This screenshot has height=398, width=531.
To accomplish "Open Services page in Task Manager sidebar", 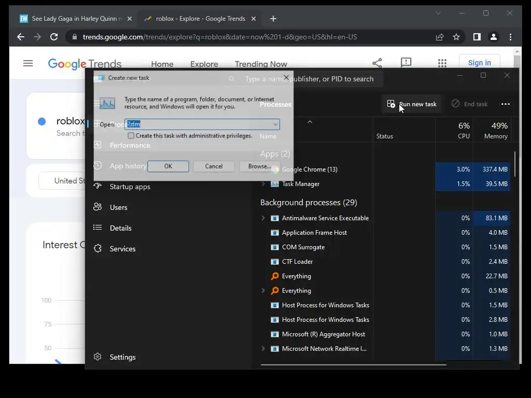I will 122,249.
